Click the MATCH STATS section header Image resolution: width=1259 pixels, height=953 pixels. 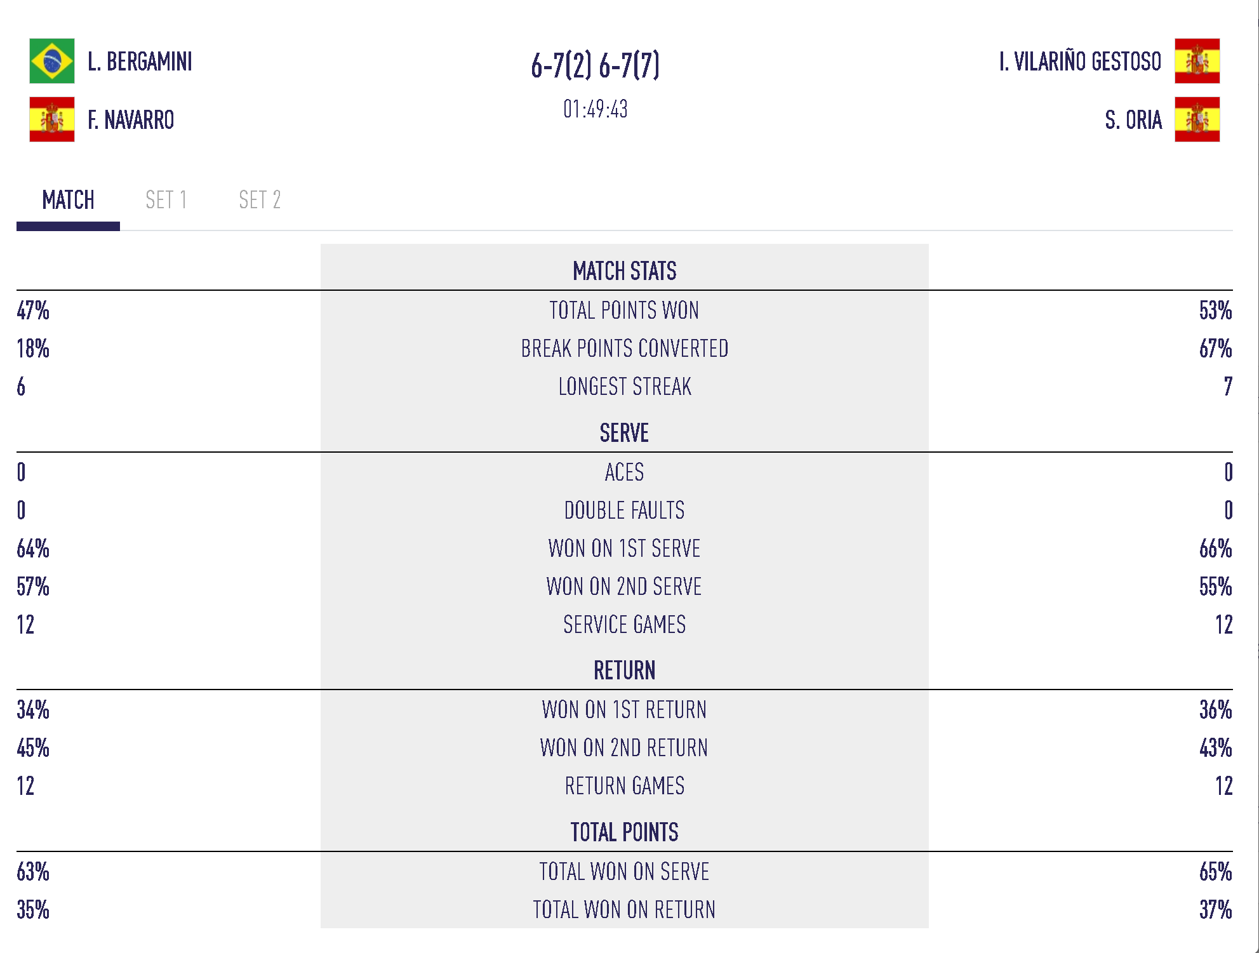pos(624,271)
